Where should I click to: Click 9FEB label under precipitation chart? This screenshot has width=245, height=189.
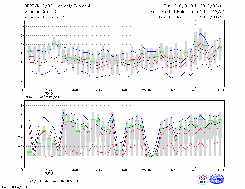(x=220, y=170)
